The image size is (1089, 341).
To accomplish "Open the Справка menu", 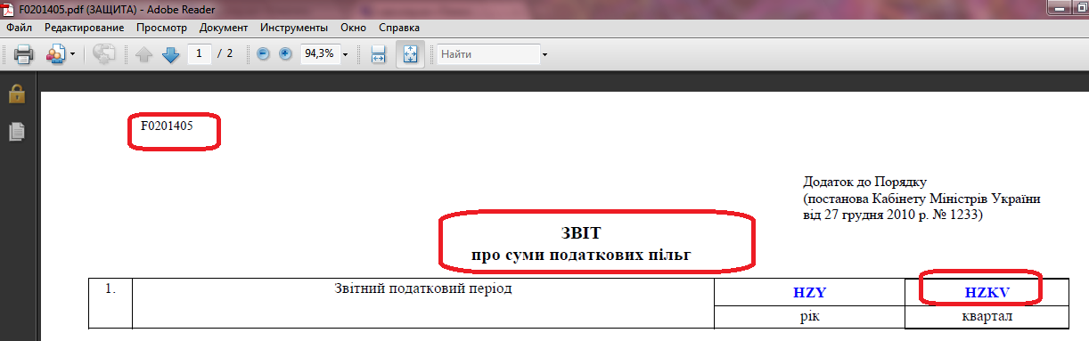I will [x=398, y=28].
